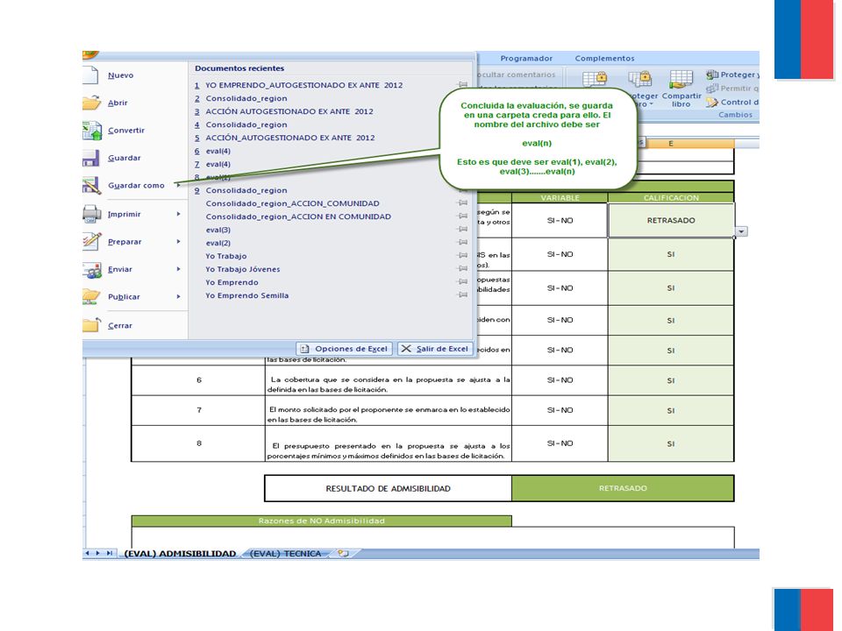Pin Consolidado_region_ACCION_COMUNIDAD to recent list
Screen dimensions: 842x631
[462, 203]
